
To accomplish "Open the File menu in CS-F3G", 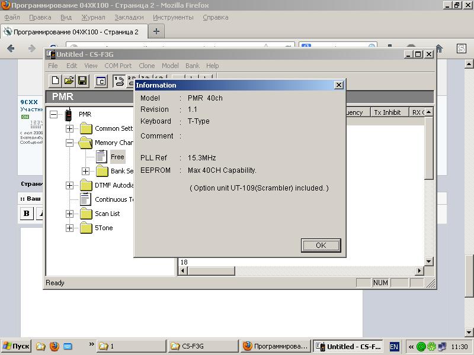I will pyautogui.click(x=53, y=66).
